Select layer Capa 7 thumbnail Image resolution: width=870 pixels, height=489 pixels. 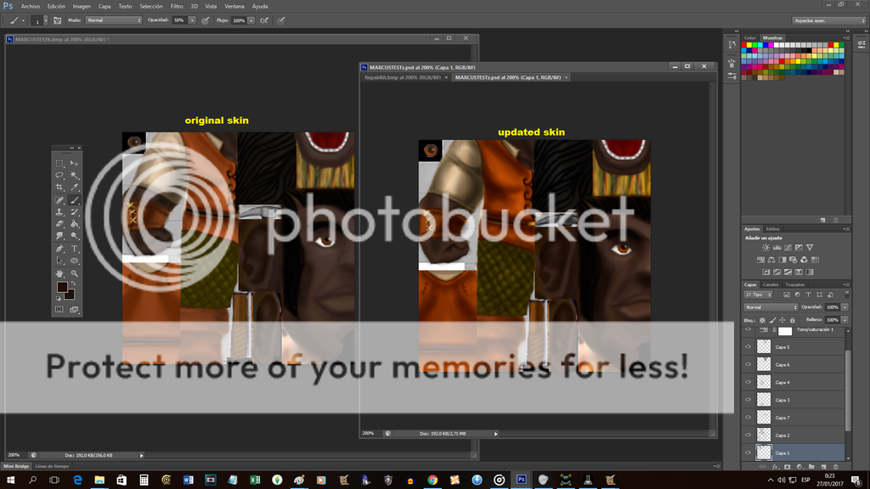(x=764, y=418)
